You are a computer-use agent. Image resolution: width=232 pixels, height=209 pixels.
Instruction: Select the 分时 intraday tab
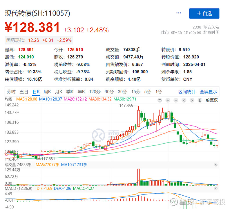pyautogui.click(x=11, y=92)
